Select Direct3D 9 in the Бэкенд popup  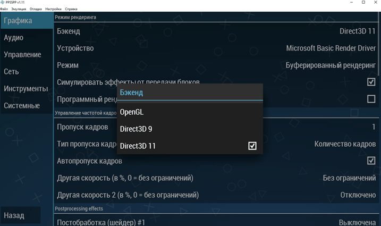190,129
